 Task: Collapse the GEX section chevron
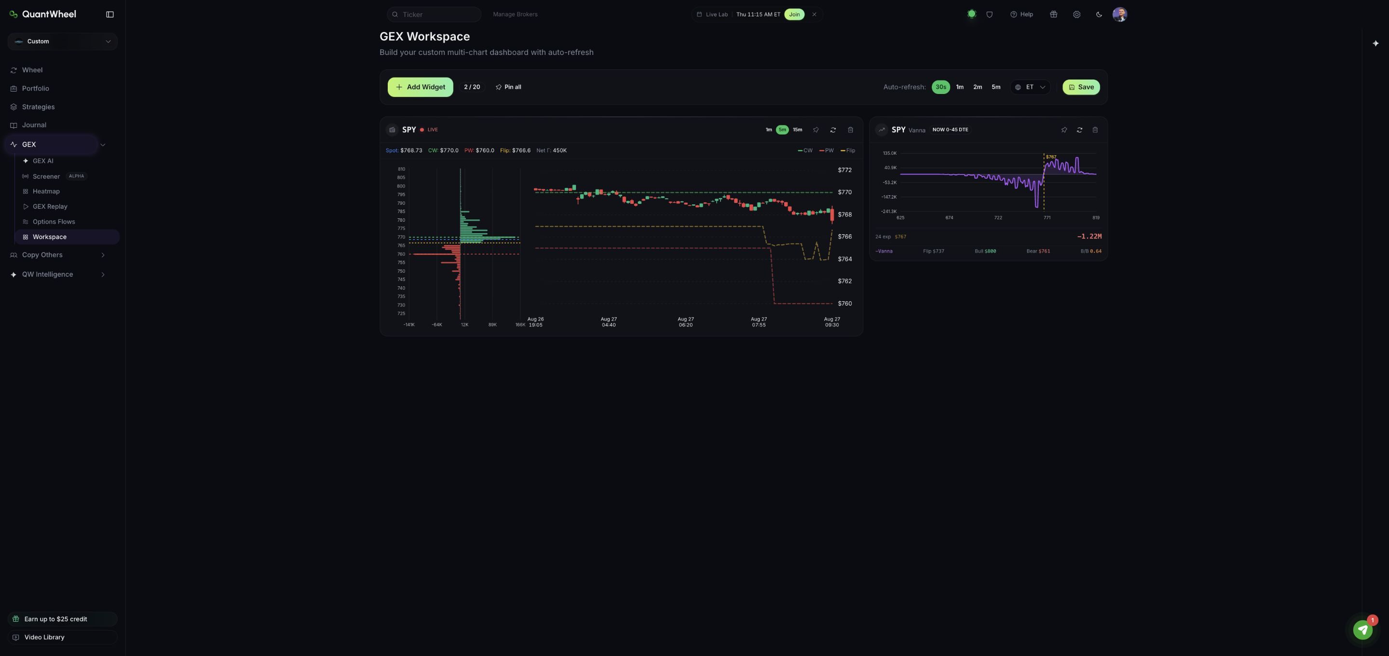(103, 145)
